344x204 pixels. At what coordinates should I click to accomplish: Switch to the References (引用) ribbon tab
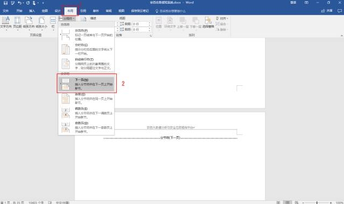(83, 11)
